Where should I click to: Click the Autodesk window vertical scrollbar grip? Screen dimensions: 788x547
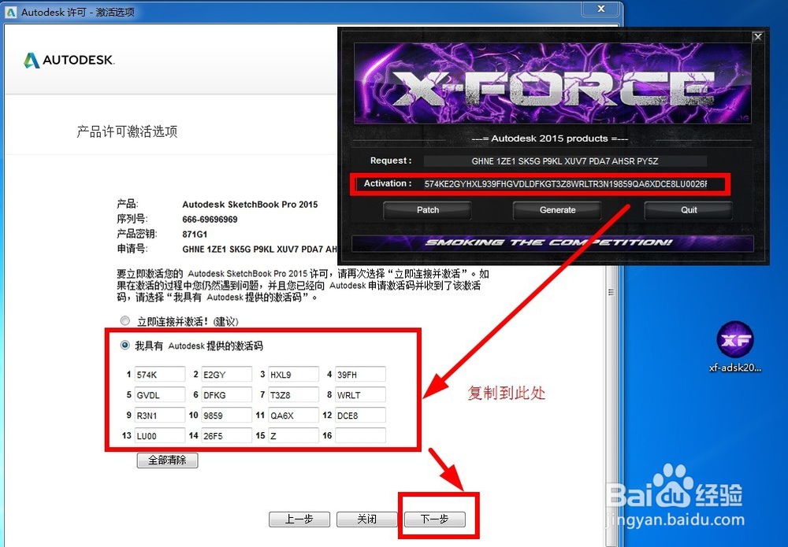pos(611,292)
